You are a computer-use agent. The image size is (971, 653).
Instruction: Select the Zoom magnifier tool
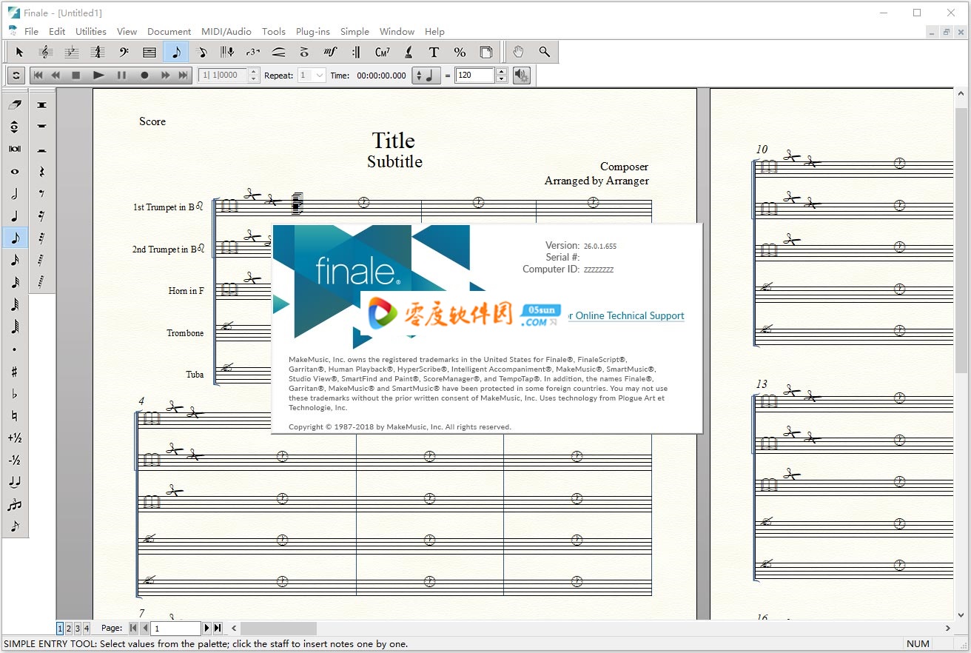click(x=544, y=52)
